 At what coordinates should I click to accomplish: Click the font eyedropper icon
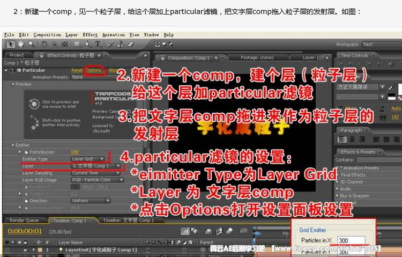[391, 87]
